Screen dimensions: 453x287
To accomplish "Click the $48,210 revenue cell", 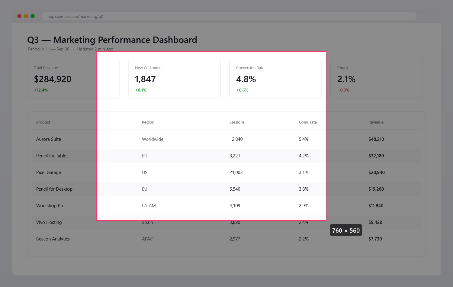I will (x=376, y=139).
